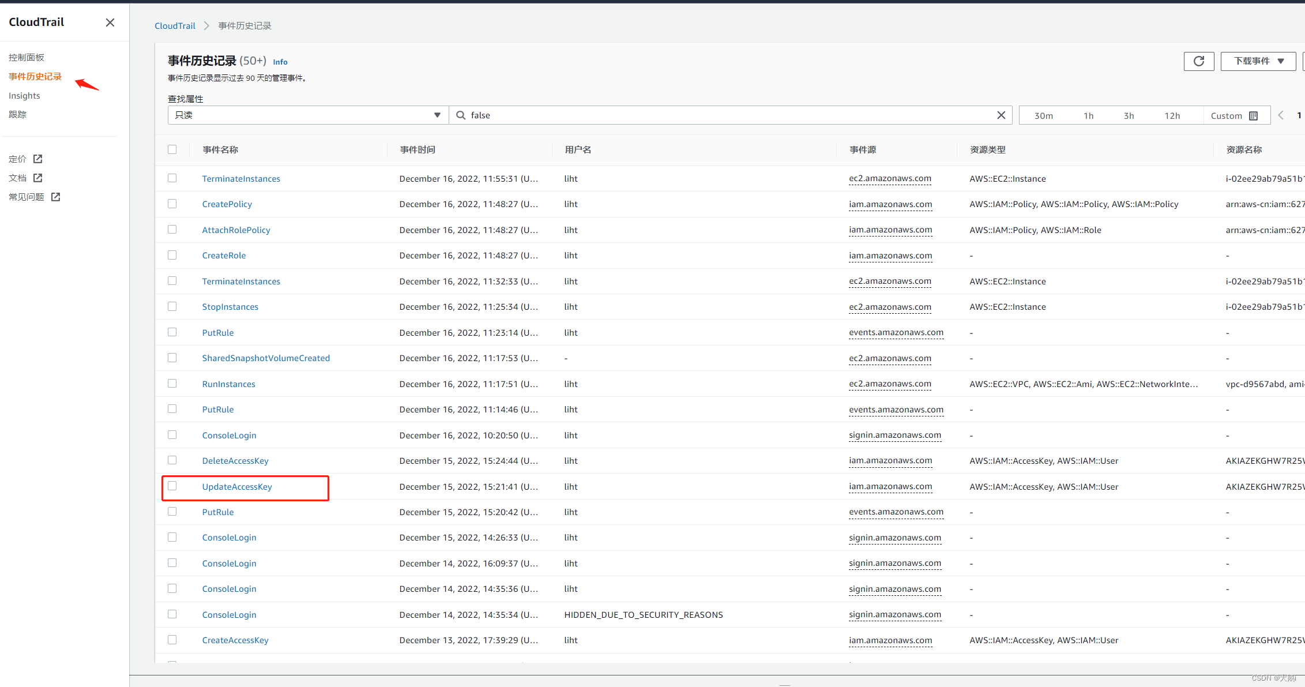Click the calendar icon on the Custom range
This screenshot has width=1305, height=687.
1253,116
